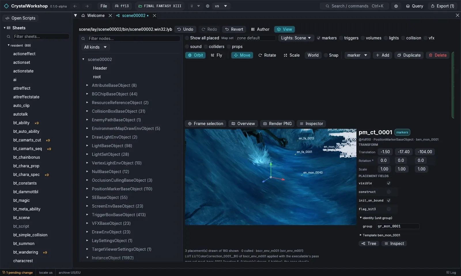
Task: Delete the selected placement
Action: [438, 55]
